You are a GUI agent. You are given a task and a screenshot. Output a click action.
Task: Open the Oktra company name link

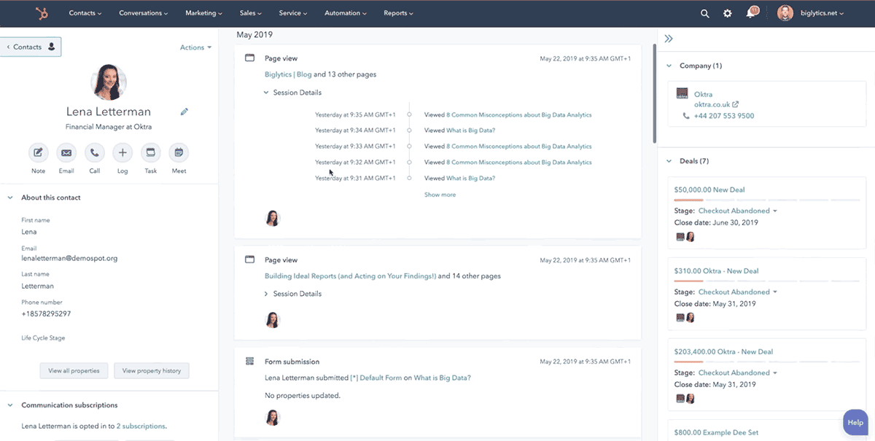tap(703, 94)
